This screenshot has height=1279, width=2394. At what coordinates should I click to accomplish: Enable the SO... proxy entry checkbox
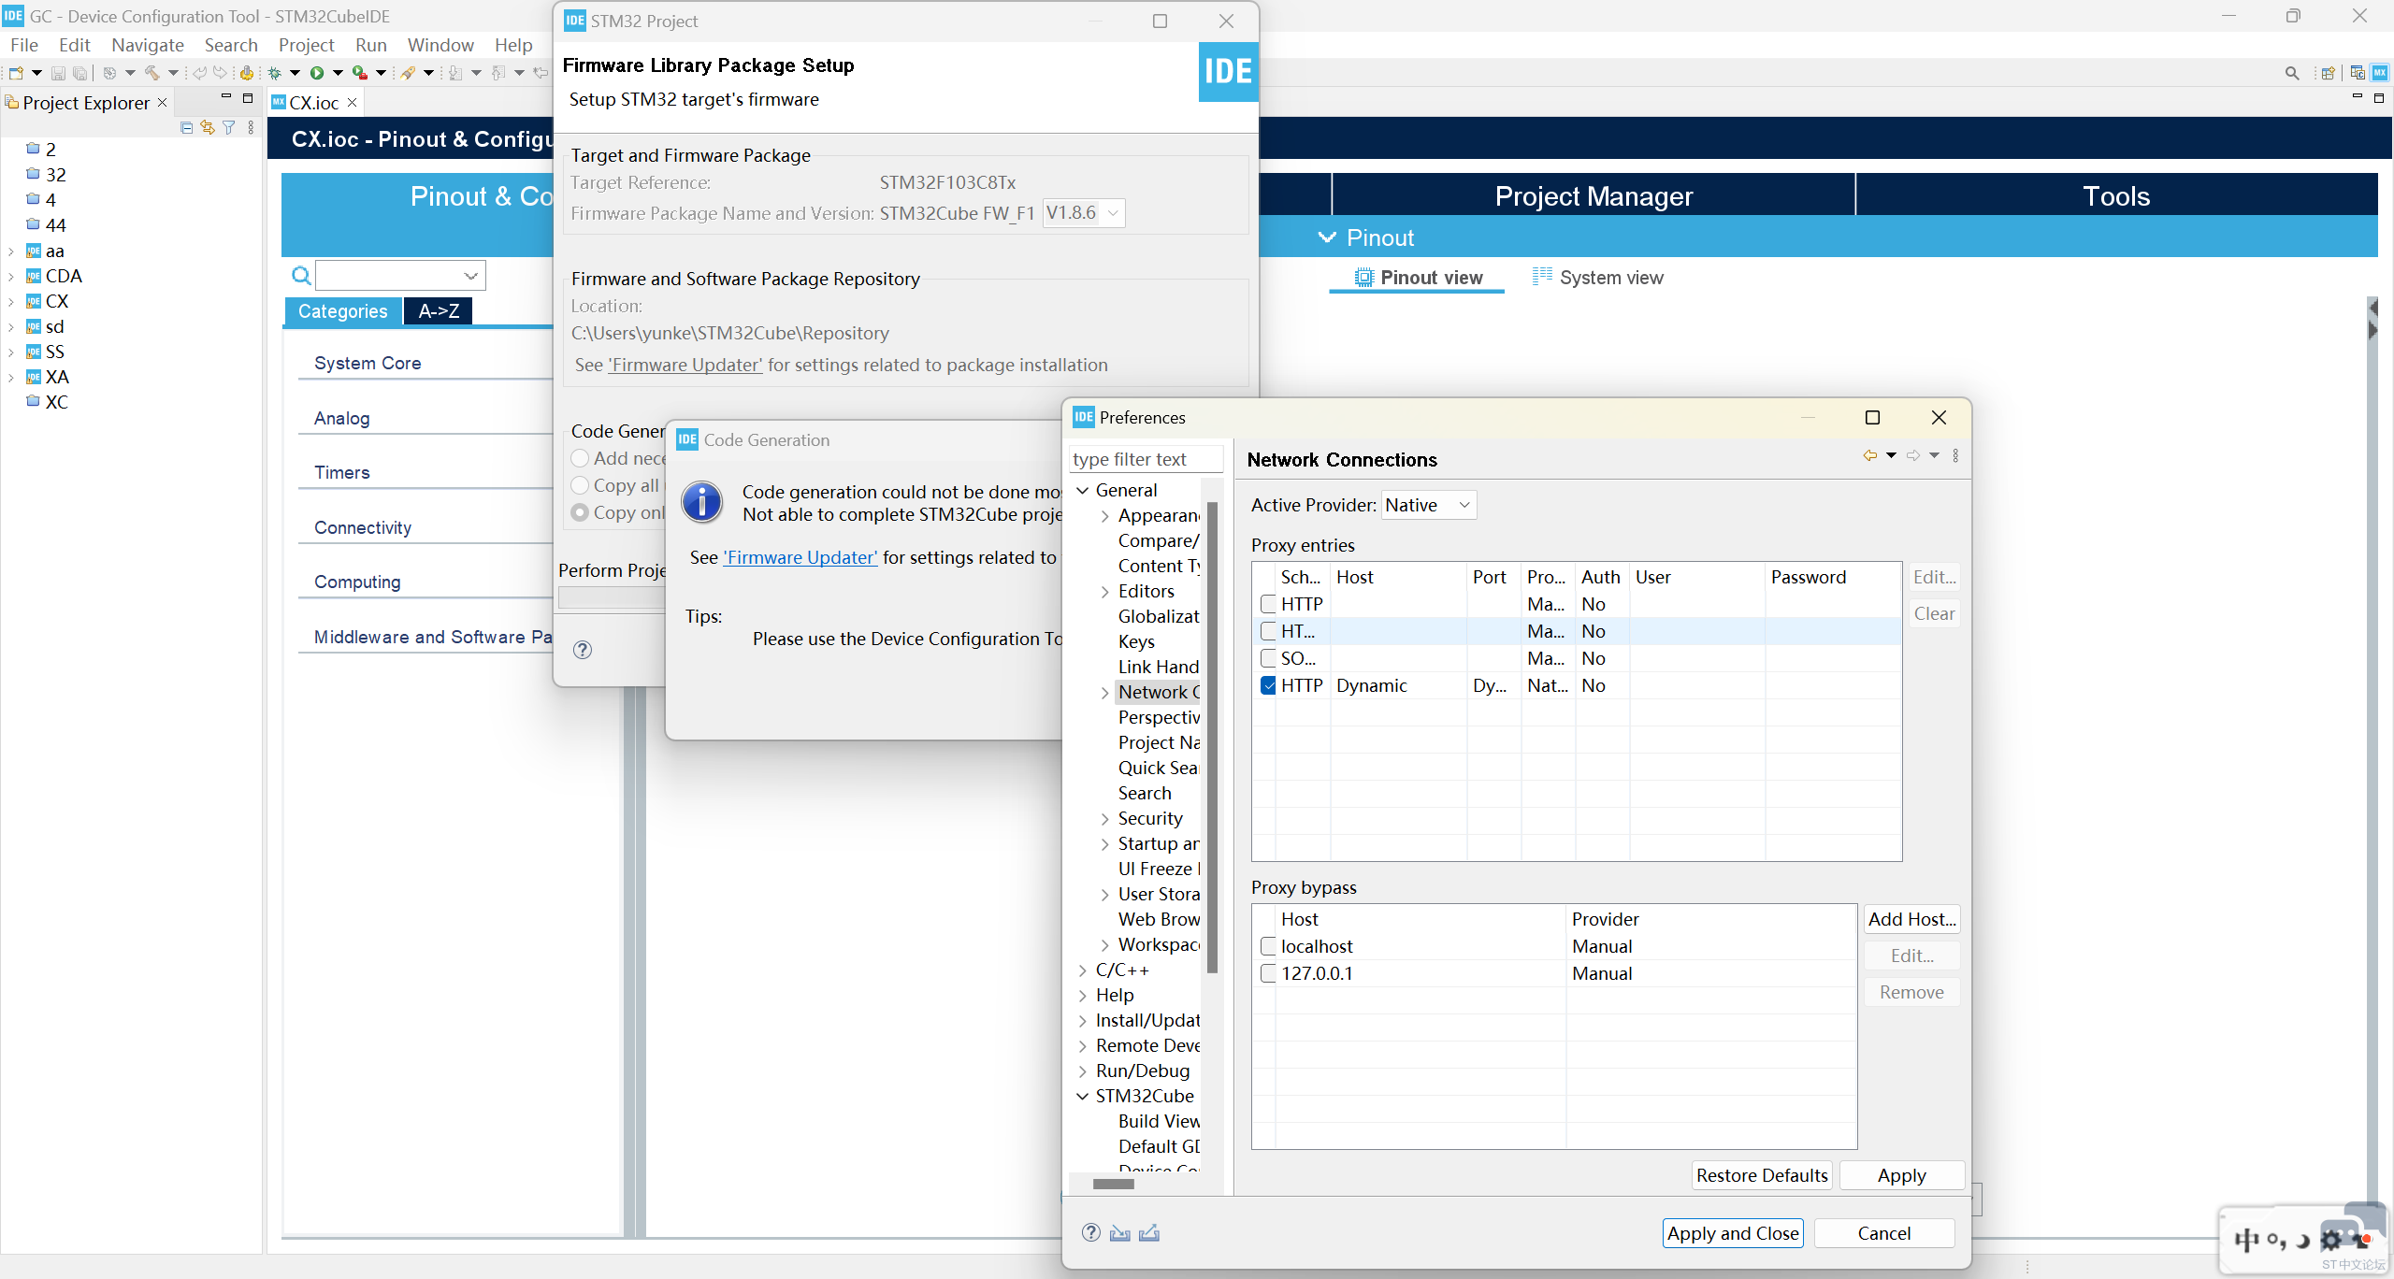1268,658
